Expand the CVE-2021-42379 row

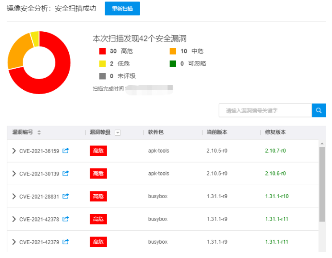click(14, 242)
